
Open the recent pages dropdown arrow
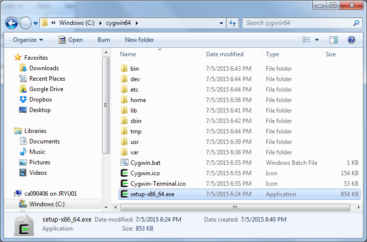[35, 23]
